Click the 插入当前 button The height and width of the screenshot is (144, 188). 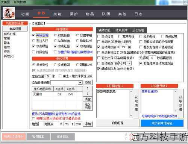[88, 106]
